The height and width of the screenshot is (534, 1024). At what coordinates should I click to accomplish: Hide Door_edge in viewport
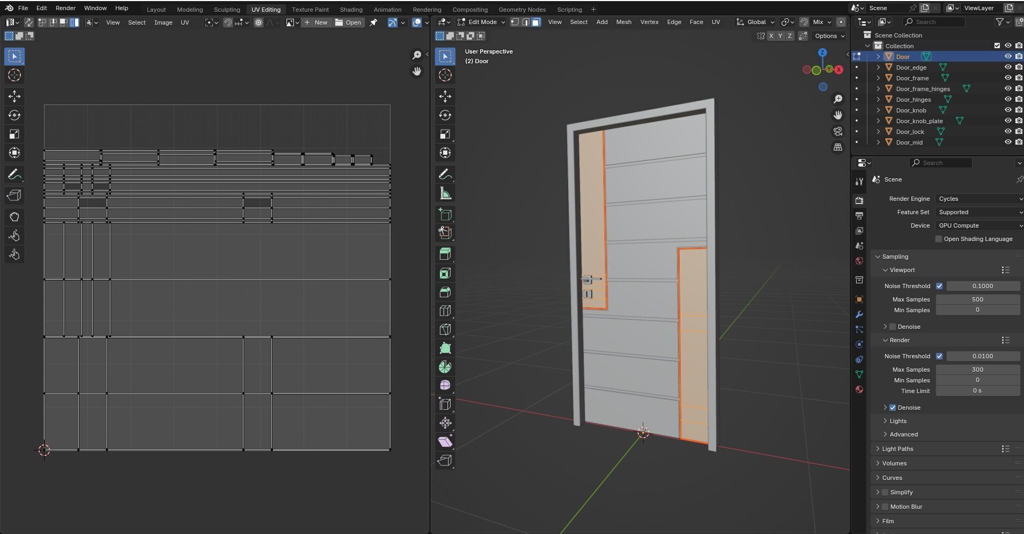tap(1008, 67)
